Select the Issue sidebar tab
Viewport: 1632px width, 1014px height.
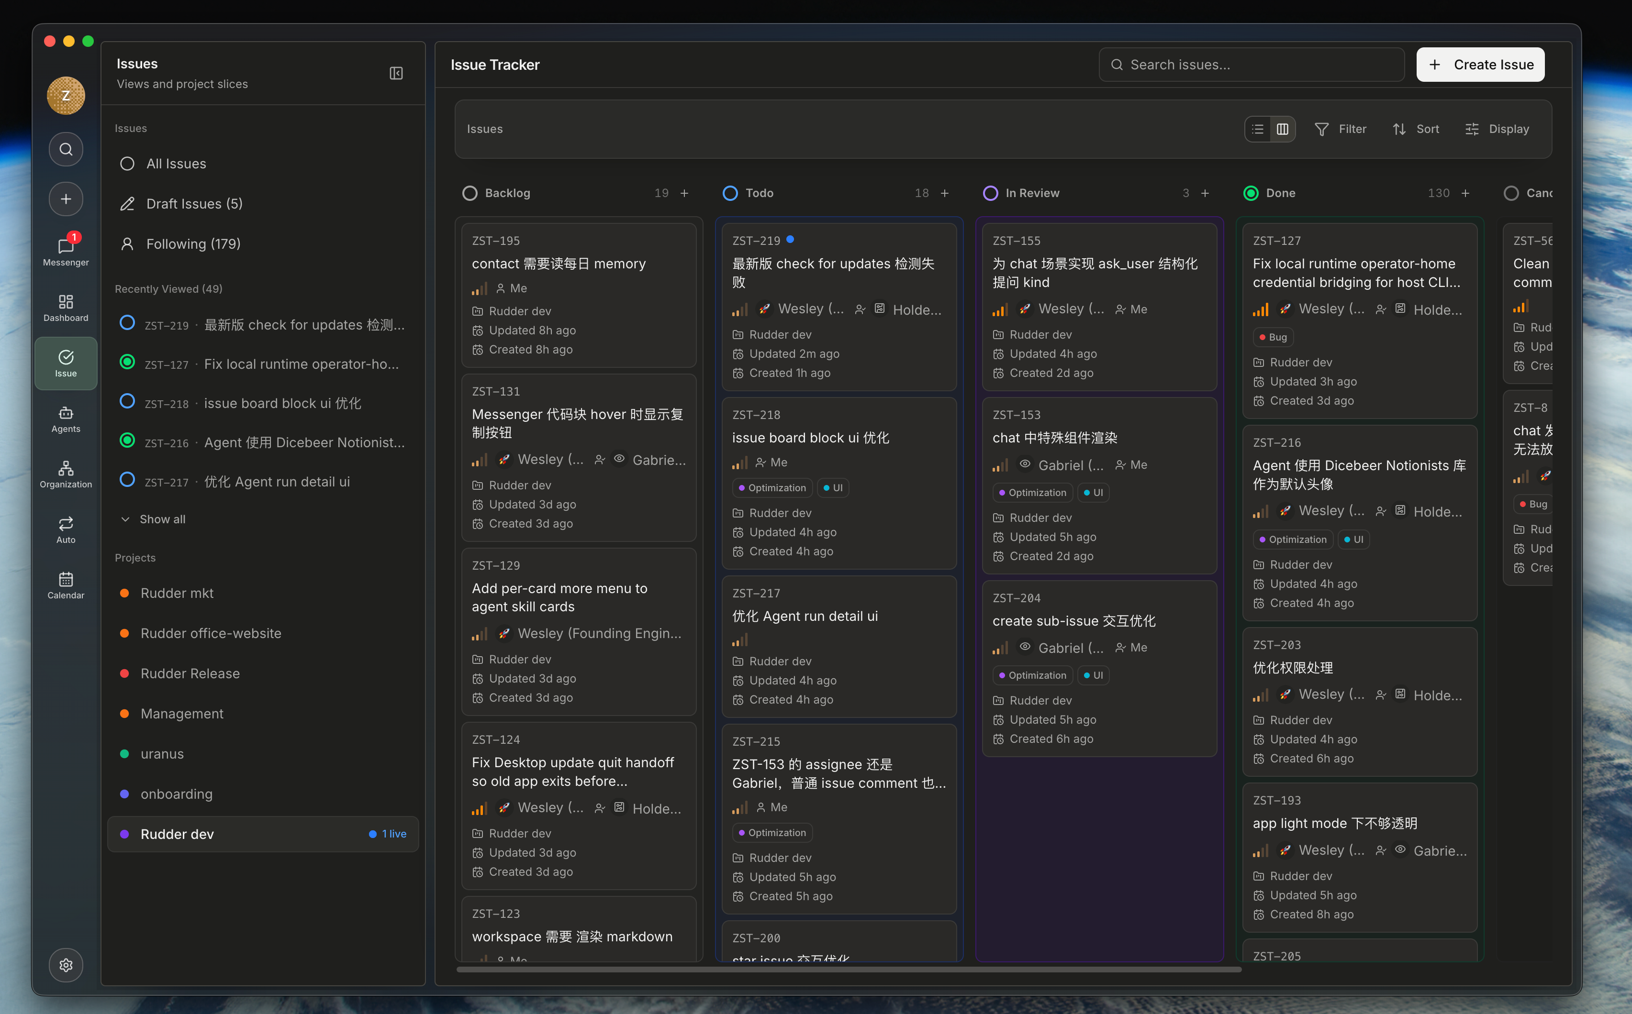point(66,364)
